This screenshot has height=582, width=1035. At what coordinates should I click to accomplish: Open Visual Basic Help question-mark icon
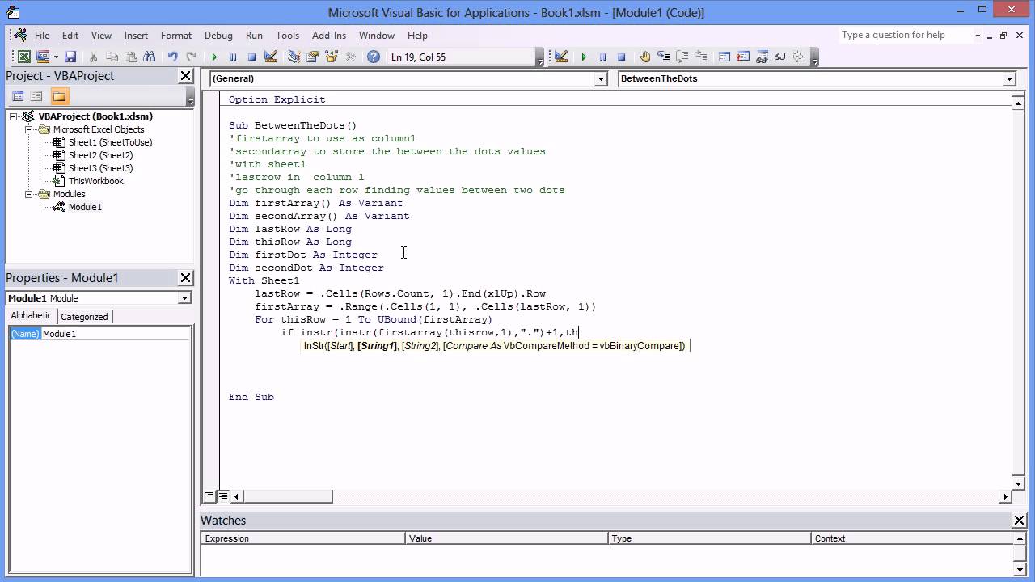373,57
